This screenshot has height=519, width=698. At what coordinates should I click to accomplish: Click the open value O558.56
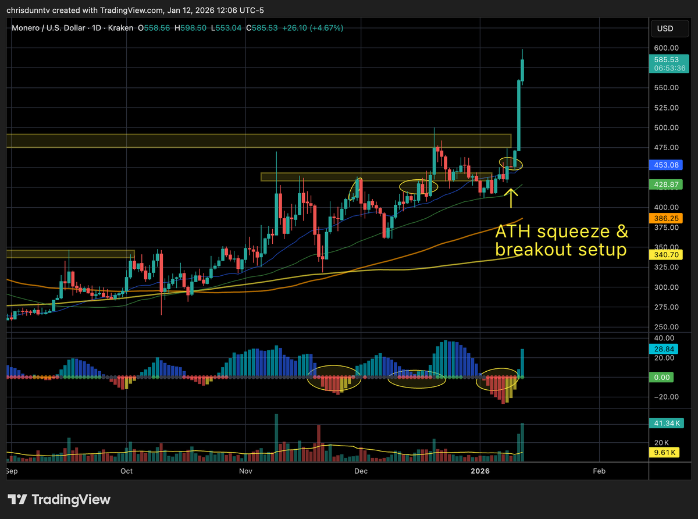pos(154,28)
